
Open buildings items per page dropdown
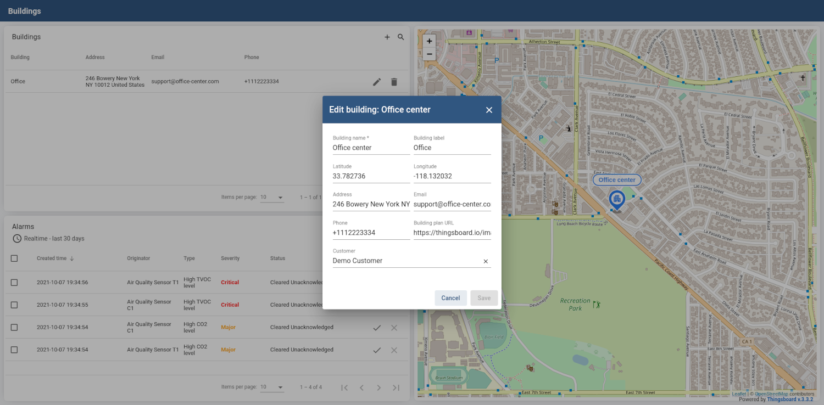(272, 198)
